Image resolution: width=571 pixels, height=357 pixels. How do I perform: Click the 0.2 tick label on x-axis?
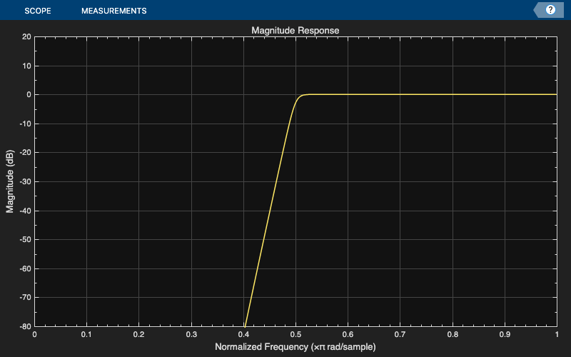[138, 334]
